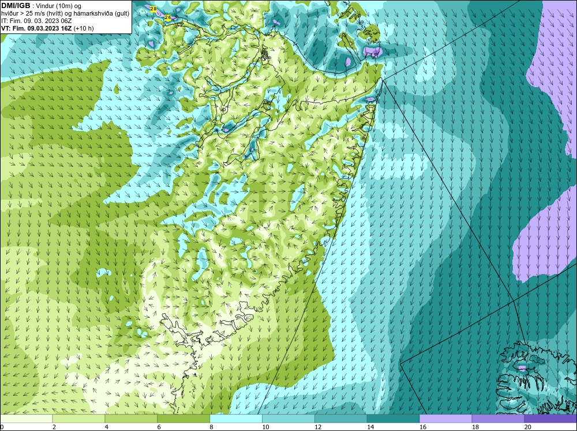577x431 pixels.
Task: Click the 16–18 m/s lavender legend swatch
Action: click(445, 418)
